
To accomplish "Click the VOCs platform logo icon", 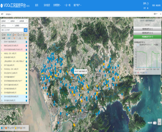I will click(x=2, y=6).
